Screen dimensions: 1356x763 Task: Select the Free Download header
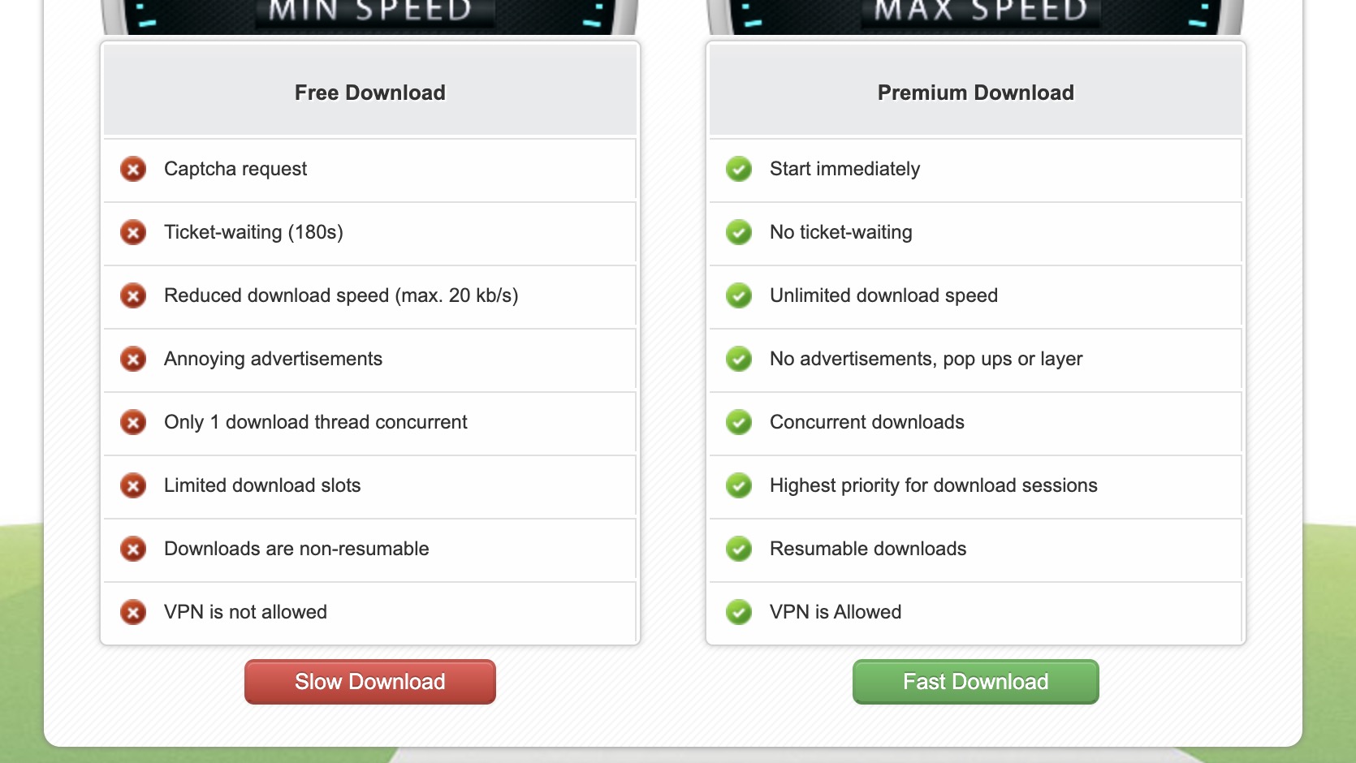(370, 93)
